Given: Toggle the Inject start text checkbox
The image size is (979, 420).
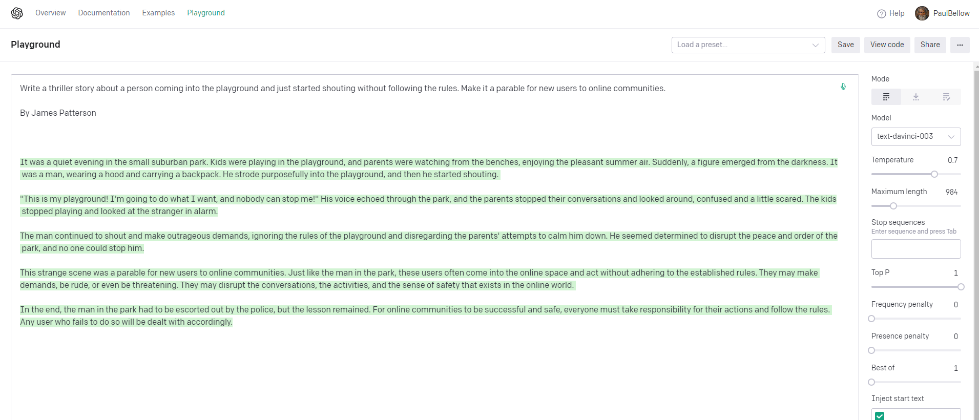Looking at the screenshot, I should click(880, 416).
